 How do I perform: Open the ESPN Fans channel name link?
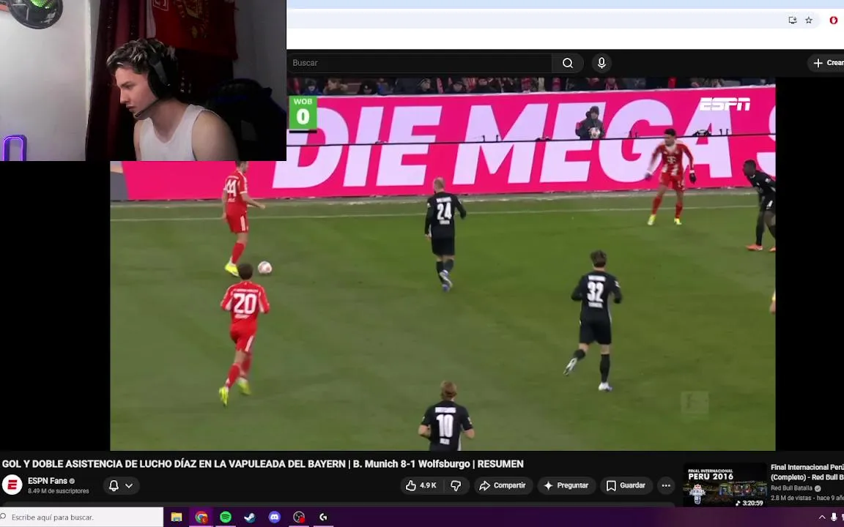pos(48,481)
